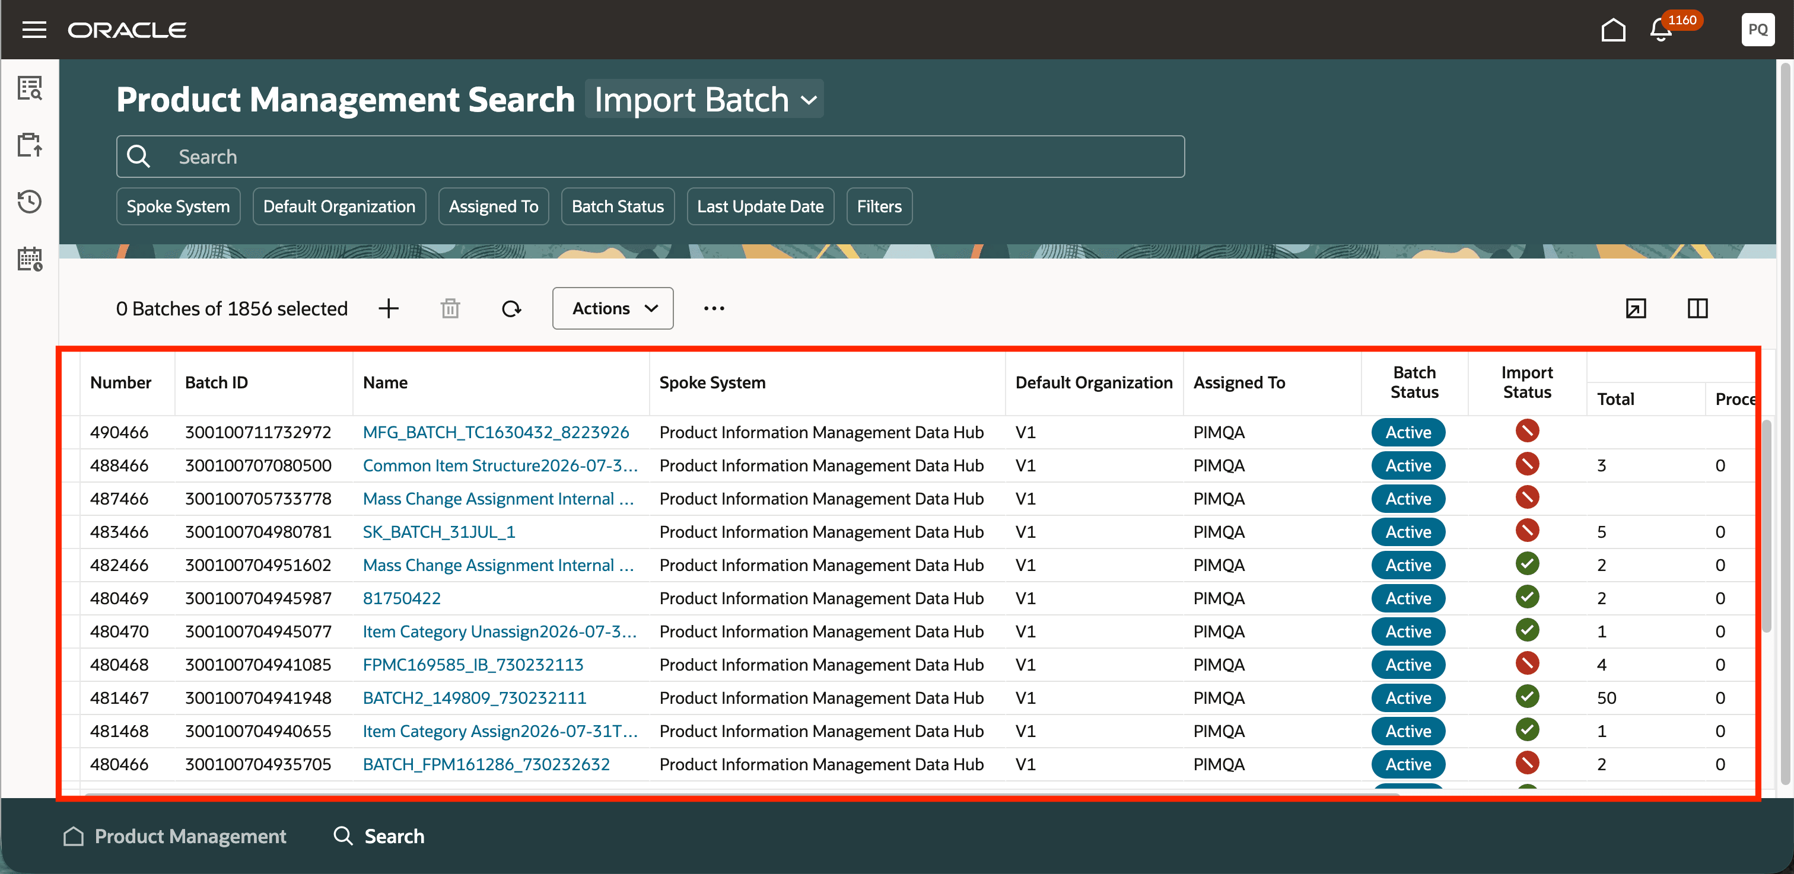
Task: Expand the Import Batch object selector
Action: [x=704, y=99]
